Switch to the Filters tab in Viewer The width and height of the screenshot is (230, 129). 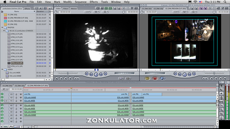[x=66, y=9]
